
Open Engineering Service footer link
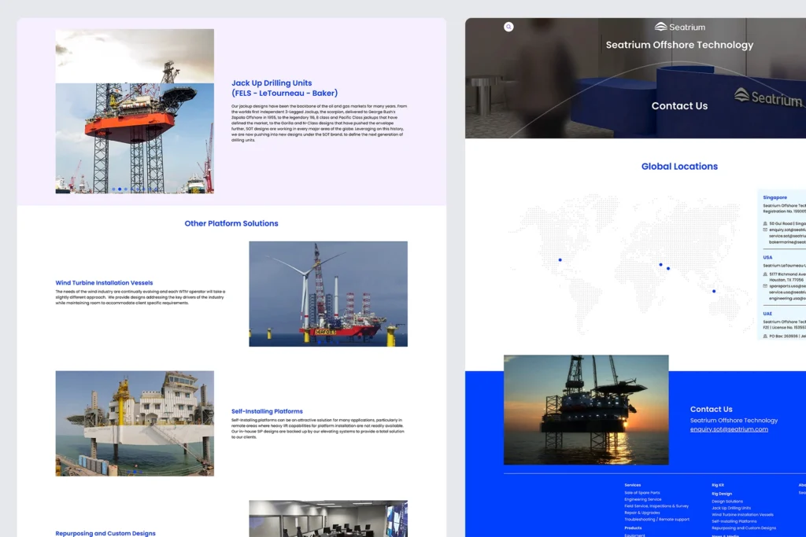coord(643,499)
